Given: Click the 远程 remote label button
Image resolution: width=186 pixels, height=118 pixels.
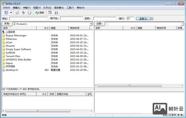Looking at the screenshot, I should pos(100,24).
